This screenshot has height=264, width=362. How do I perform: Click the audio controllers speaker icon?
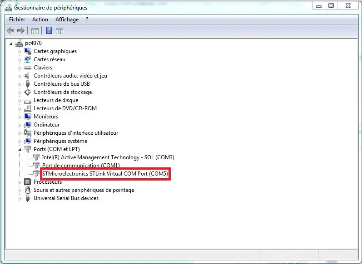pos(27,76)
